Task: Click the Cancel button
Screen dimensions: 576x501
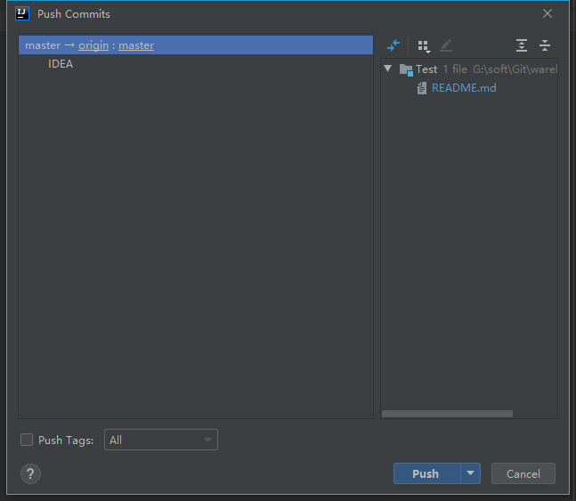Action: [523, 473]
